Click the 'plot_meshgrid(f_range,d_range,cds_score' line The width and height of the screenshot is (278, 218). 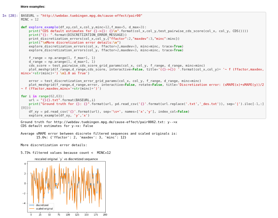[x=142, y=71]
